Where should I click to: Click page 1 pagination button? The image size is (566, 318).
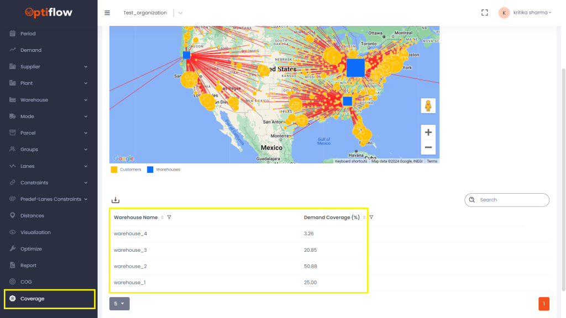tap(544, 304)
